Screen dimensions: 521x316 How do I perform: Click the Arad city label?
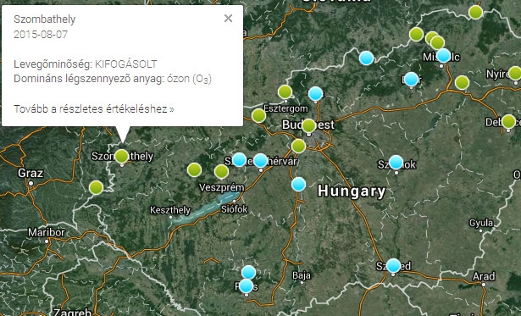484,276
